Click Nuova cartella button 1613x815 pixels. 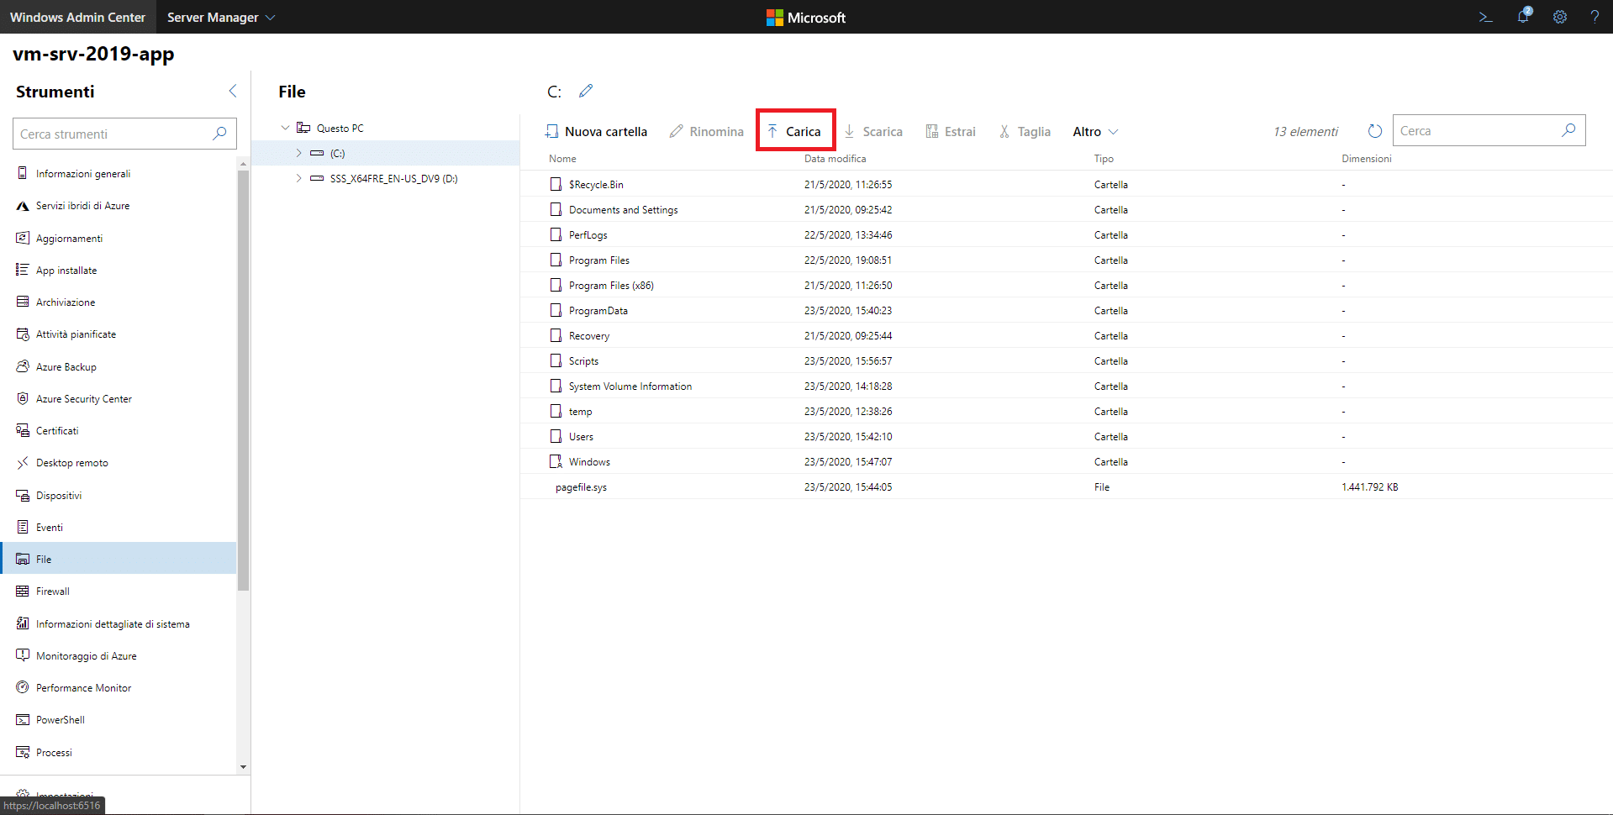click(596, 131)
